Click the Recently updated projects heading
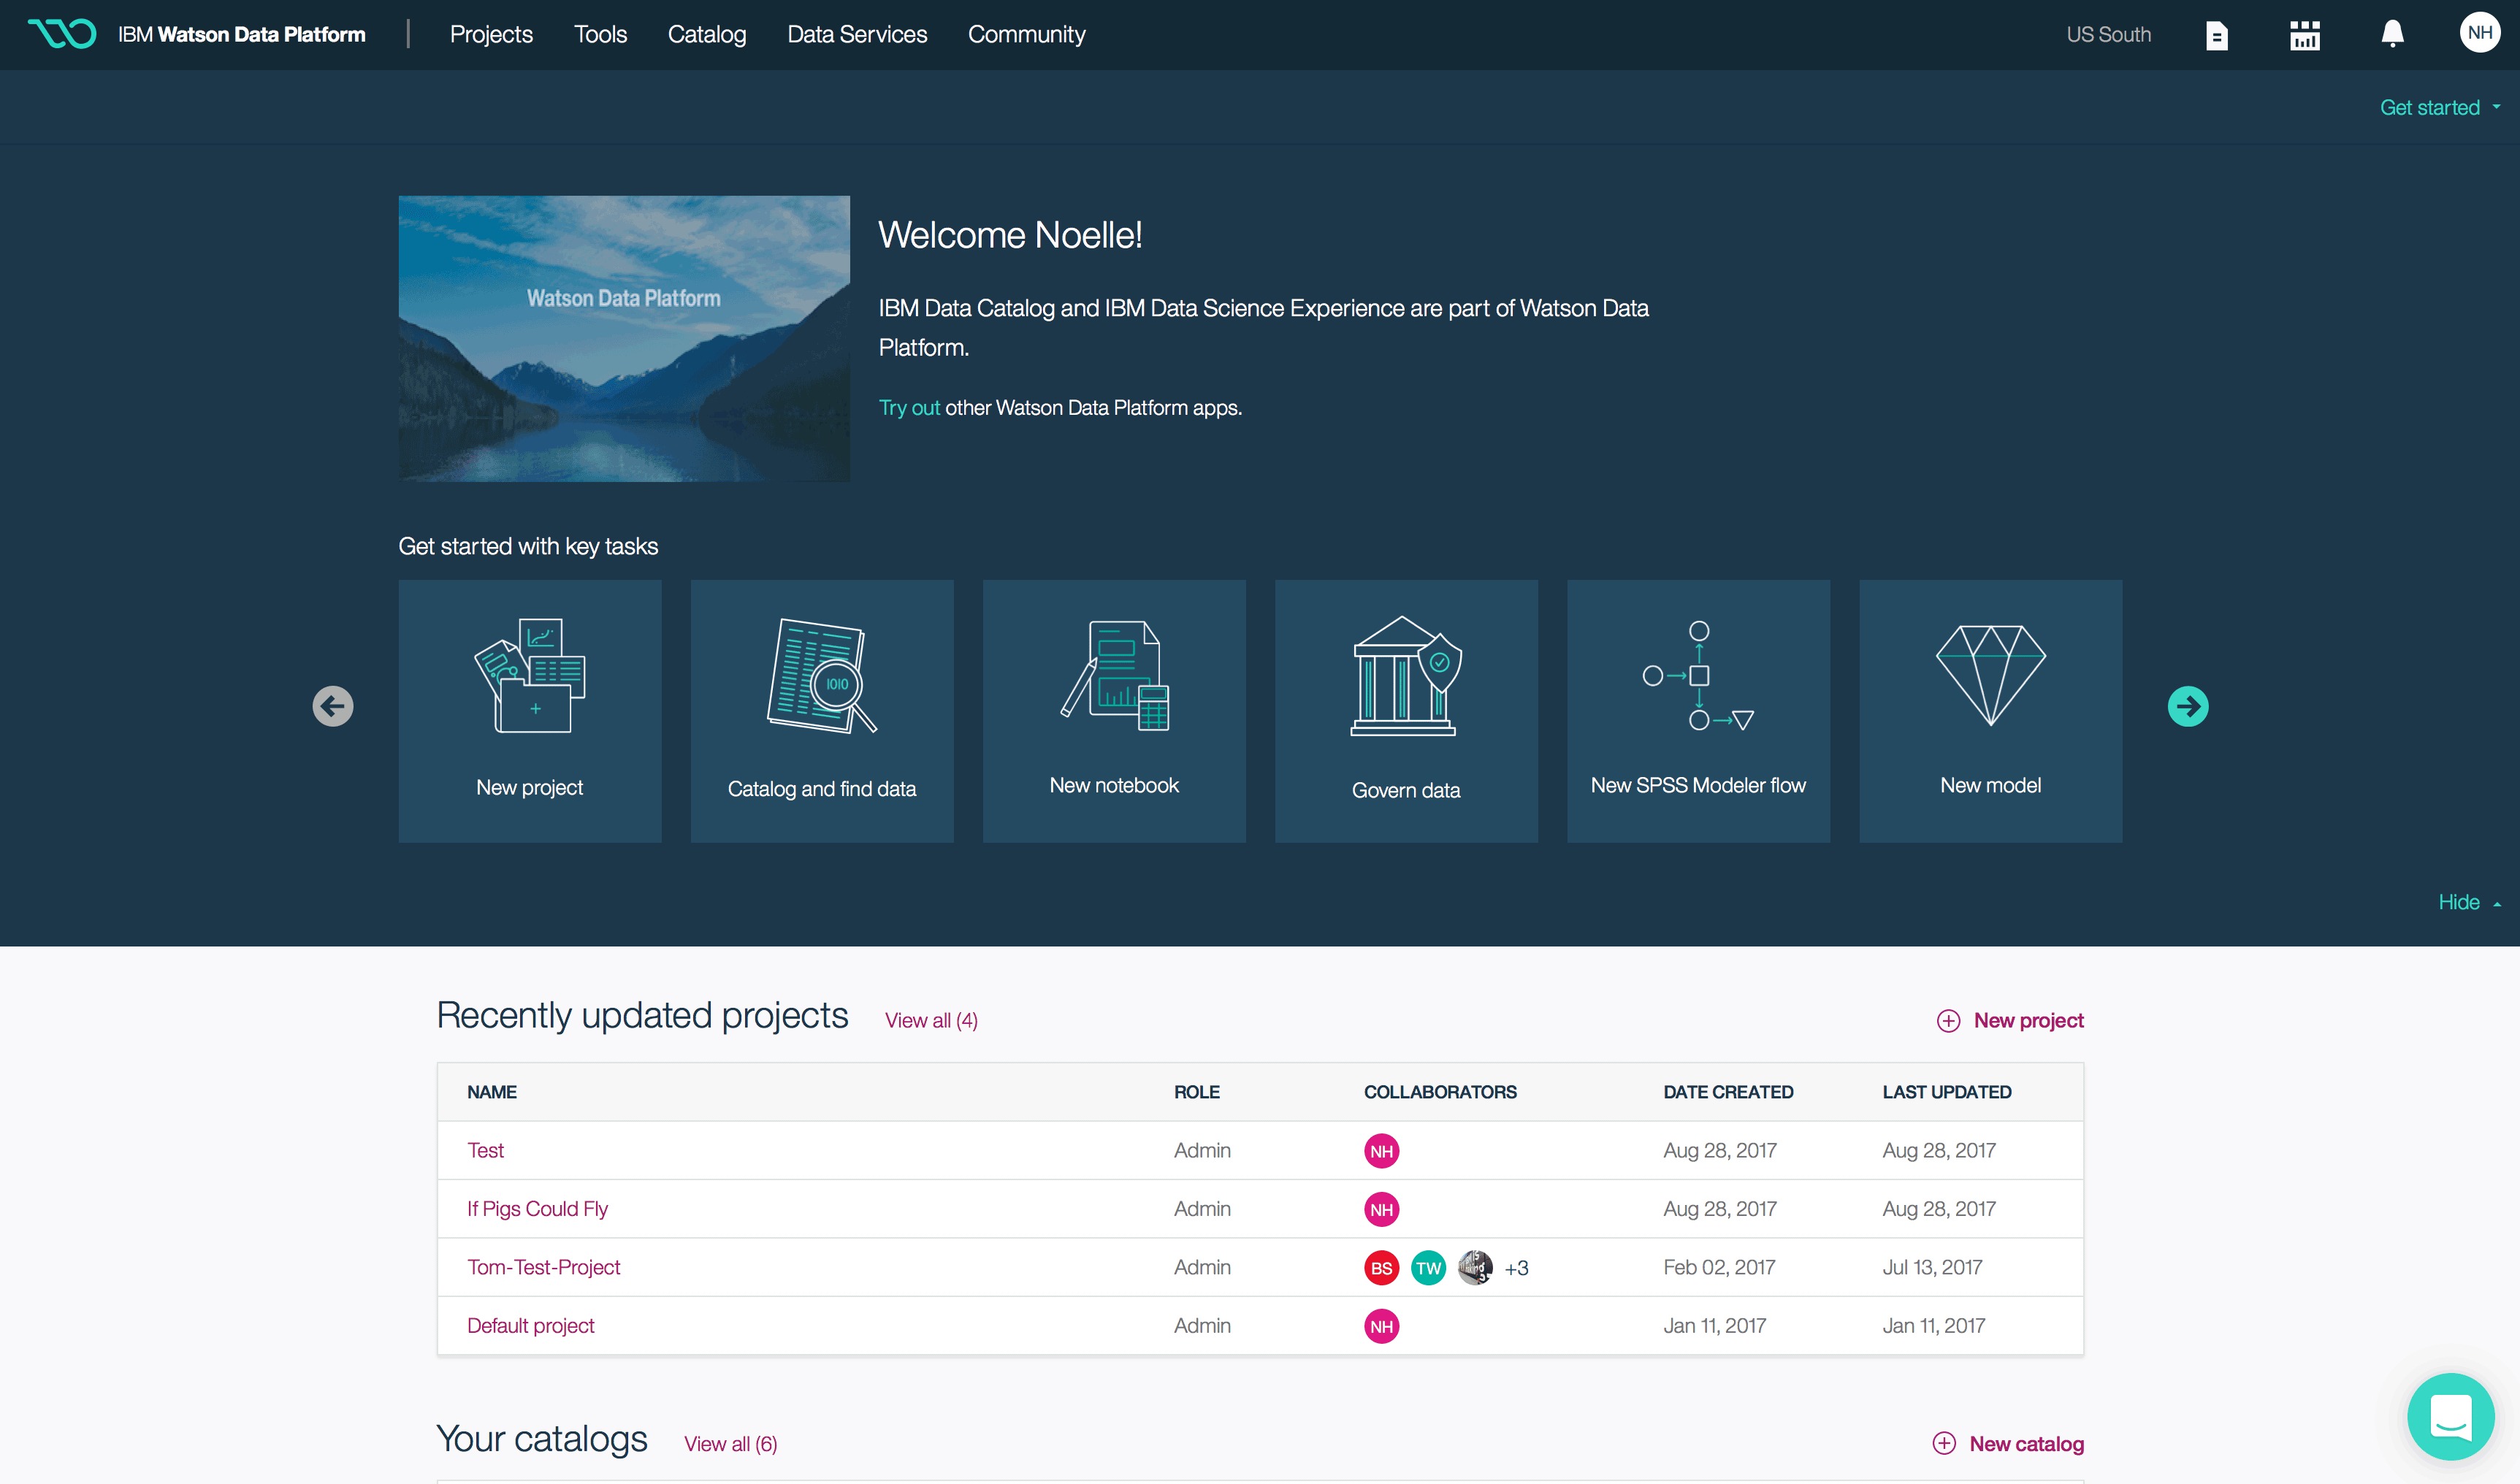Screen dimensions: 2520x1484 pyautogui.click(x=642, y=1015)
